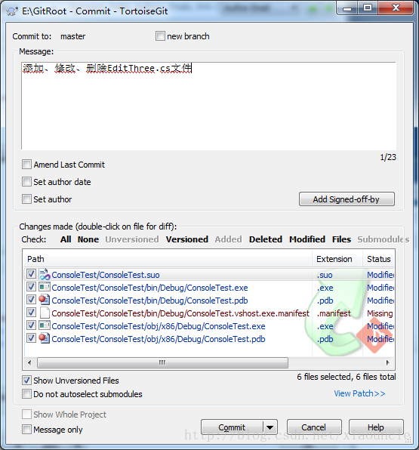Uncheck obj/x86/Debug/ConsoleTest.exe checkbox

point(31,325)
